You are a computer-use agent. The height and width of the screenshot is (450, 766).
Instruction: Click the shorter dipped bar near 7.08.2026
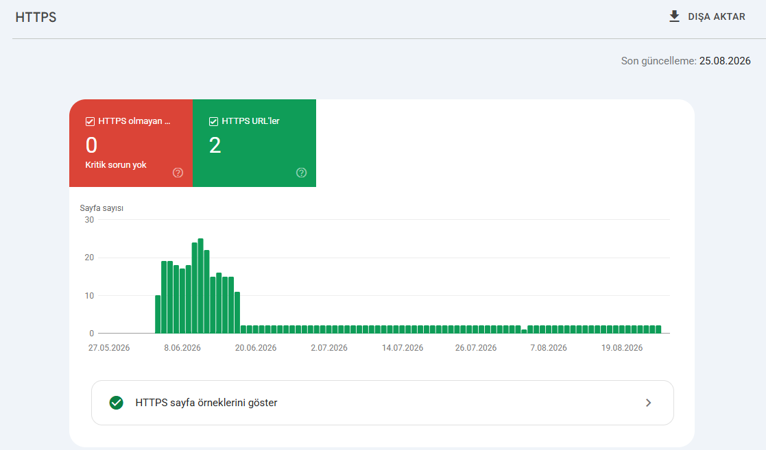524,332
